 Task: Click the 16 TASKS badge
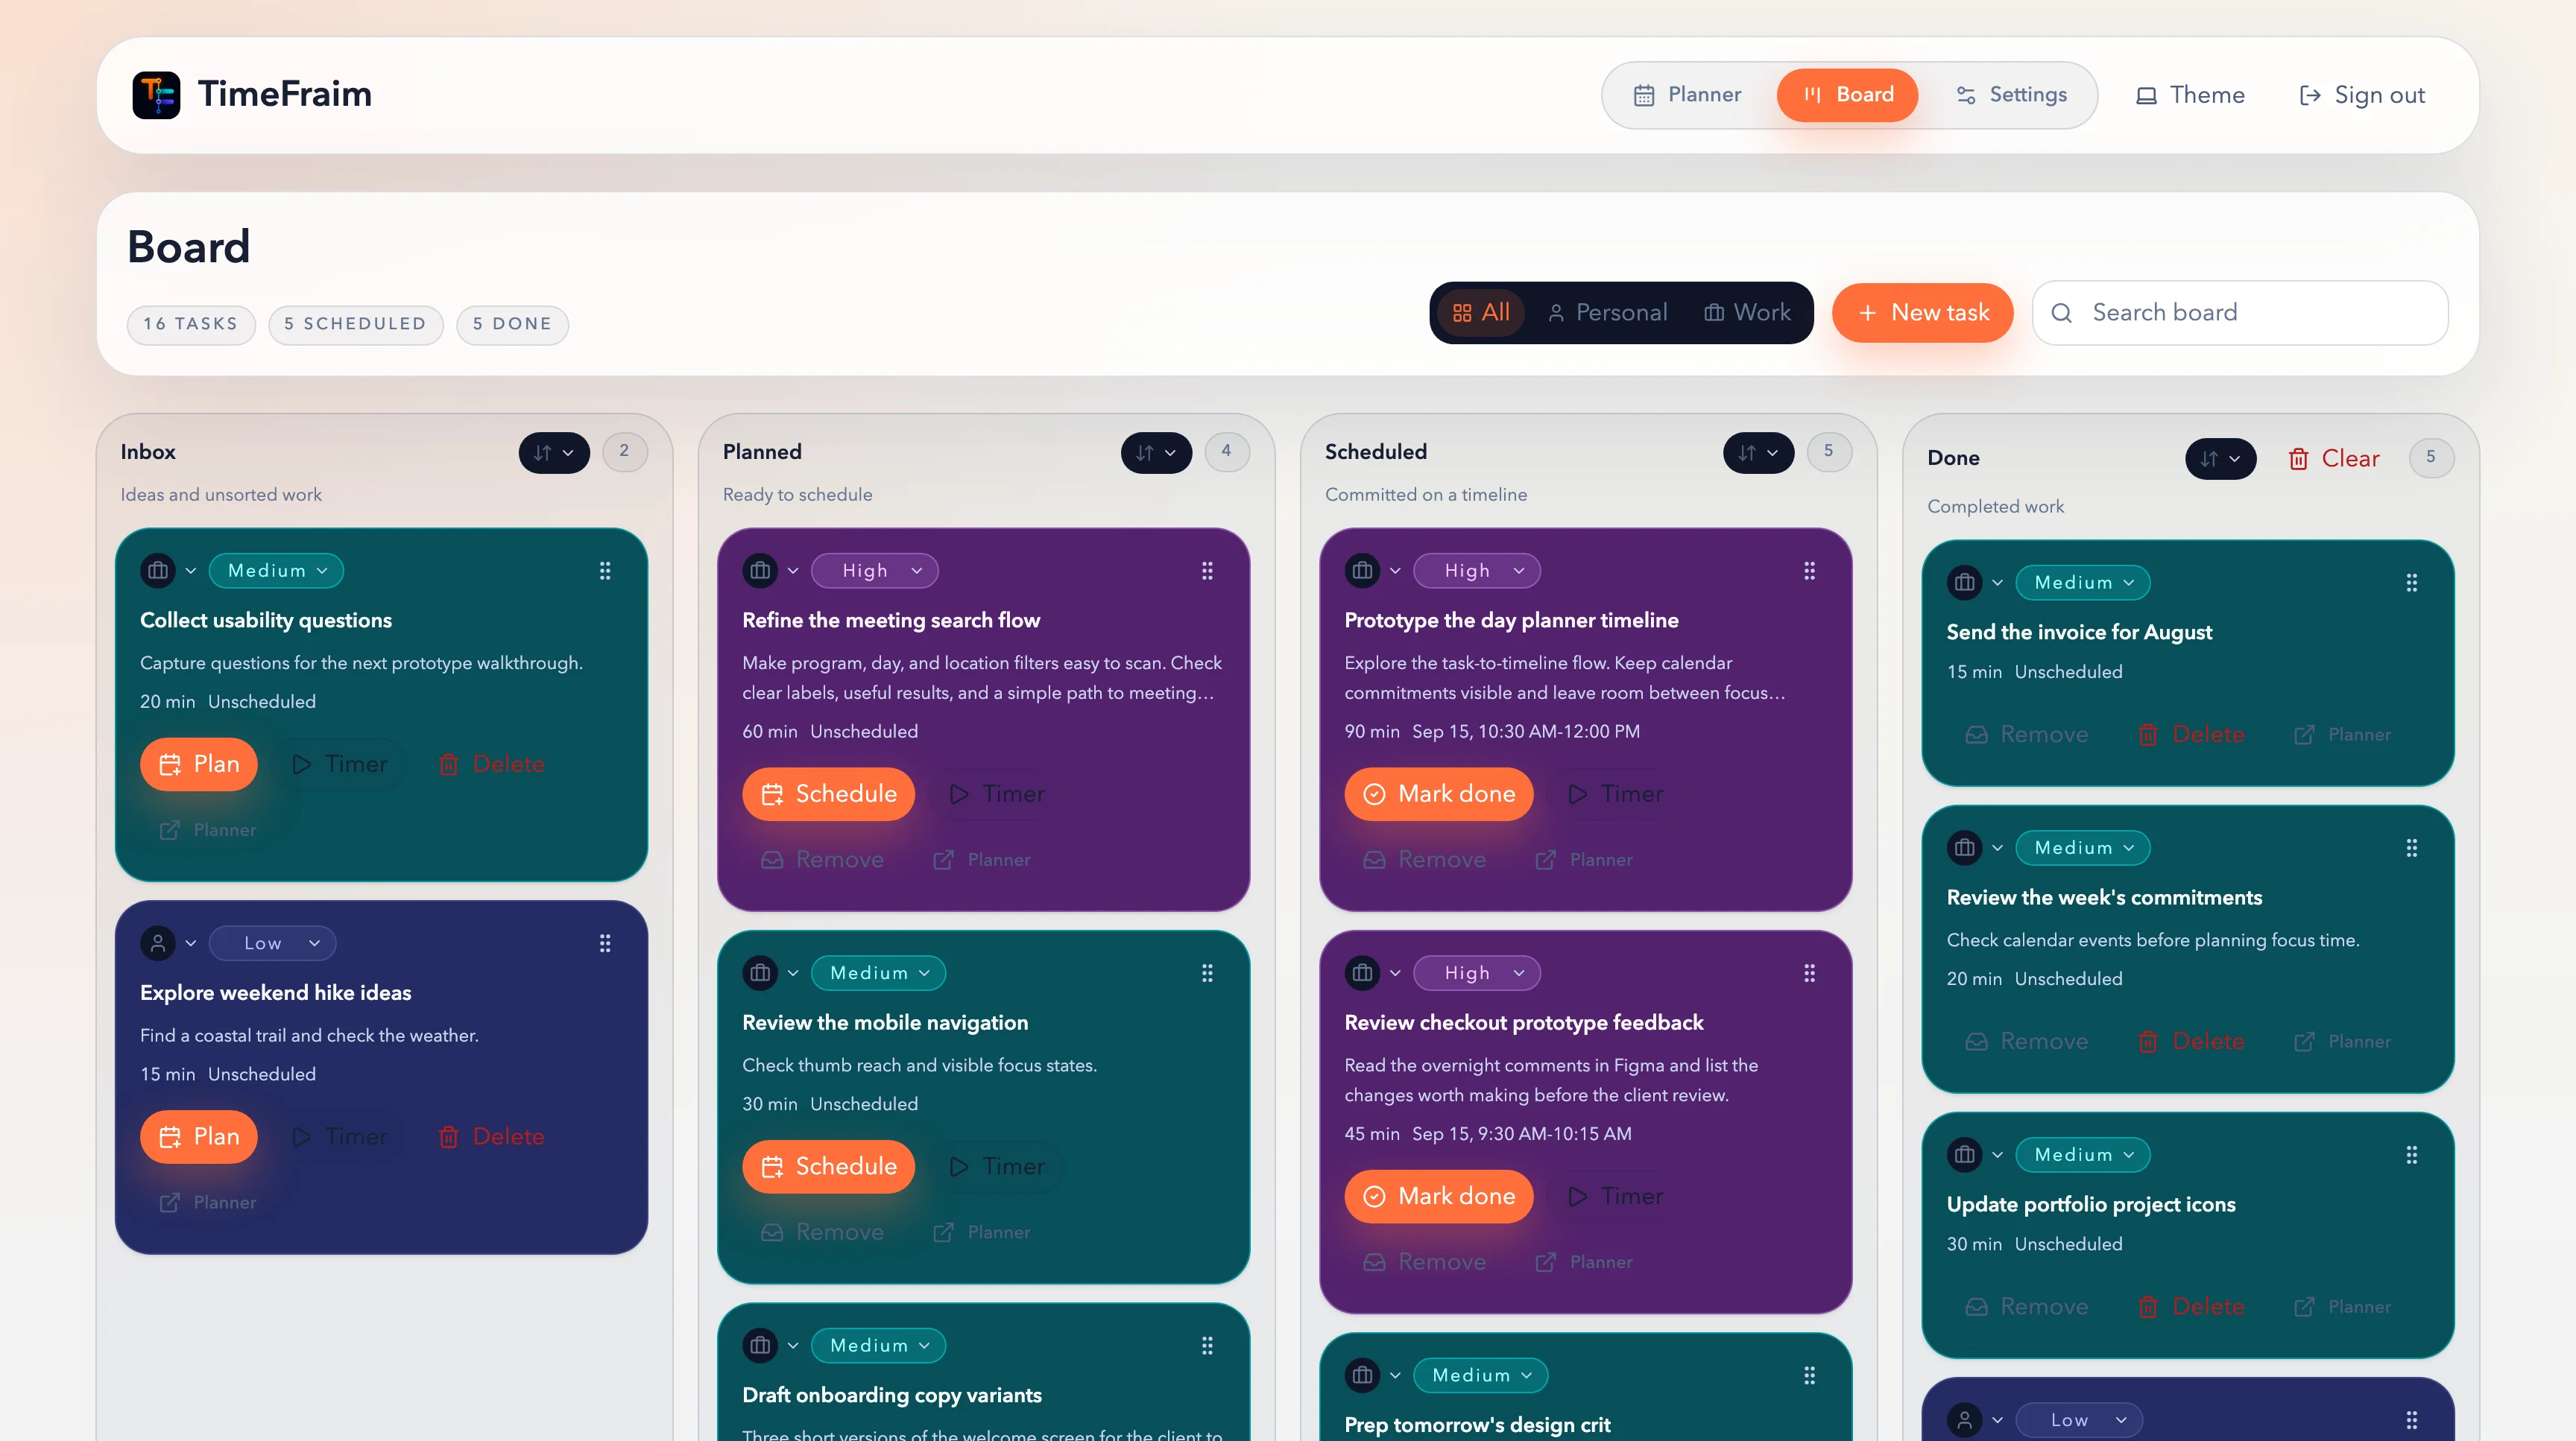[191, 325]
